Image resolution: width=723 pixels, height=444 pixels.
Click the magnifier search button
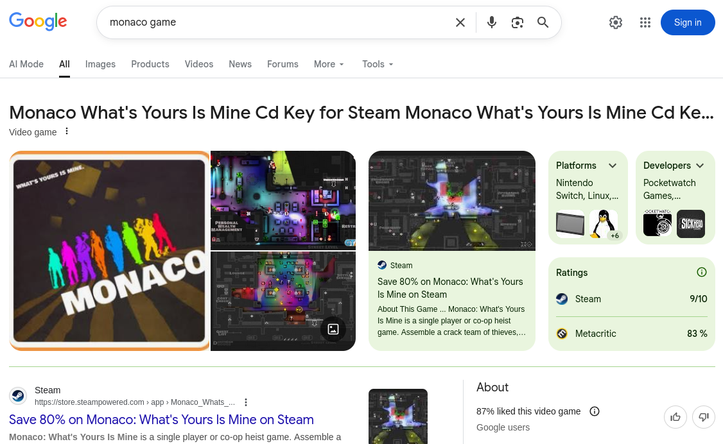[543, 22]
